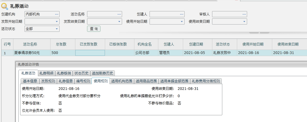Switch to the 追加制券历史 tab
This screenshot has width=307, height=122.
coord(103,73)
